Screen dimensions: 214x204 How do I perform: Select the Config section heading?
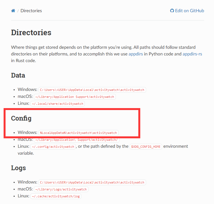tap(21, 118)
